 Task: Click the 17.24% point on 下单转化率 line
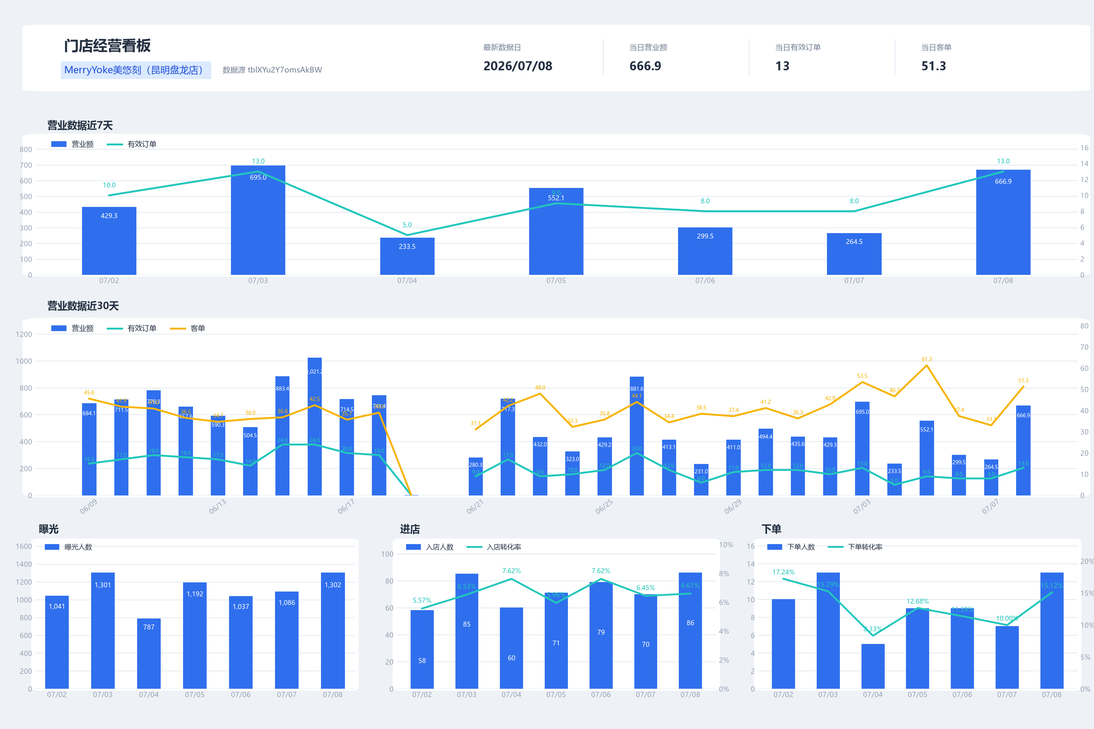(783, 579)
